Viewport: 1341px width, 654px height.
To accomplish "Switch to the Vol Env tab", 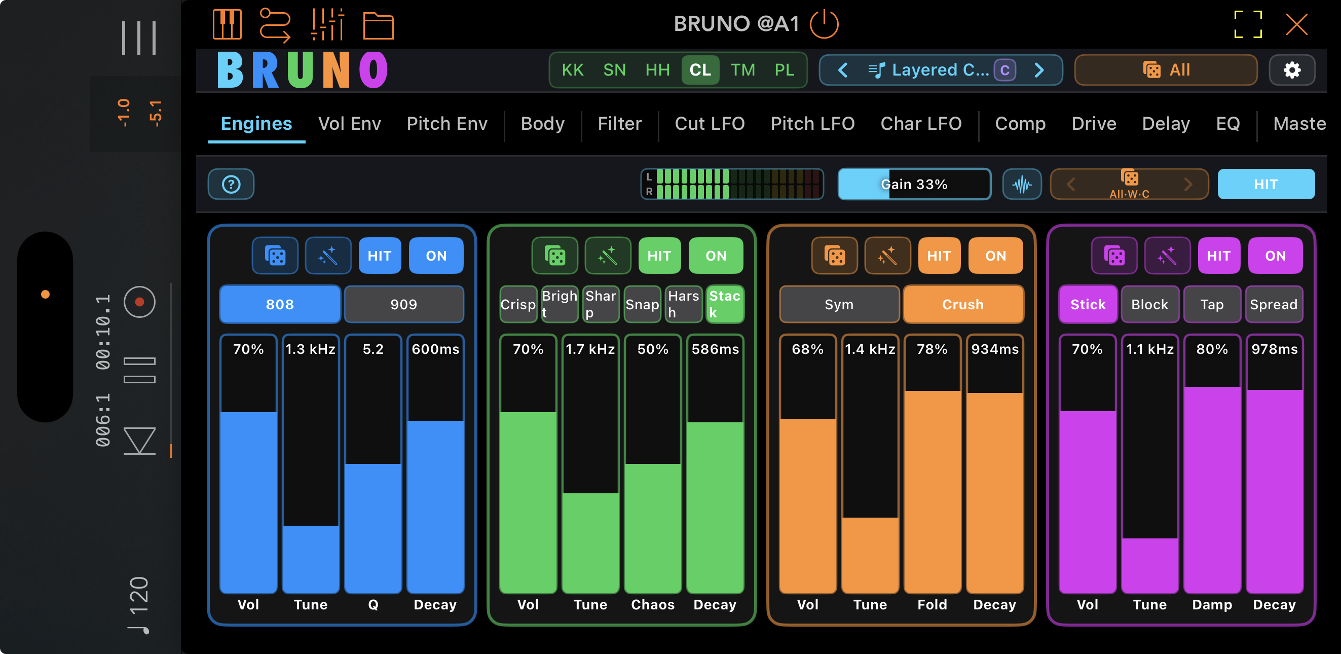I will pos(349,123).
